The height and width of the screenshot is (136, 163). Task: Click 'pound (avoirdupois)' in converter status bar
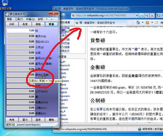(29, 125)
